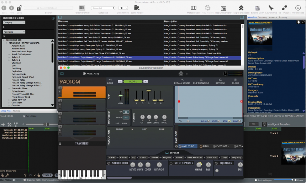
Task: Toggle Stereo Panner effect power button
Action: (171, 163)
